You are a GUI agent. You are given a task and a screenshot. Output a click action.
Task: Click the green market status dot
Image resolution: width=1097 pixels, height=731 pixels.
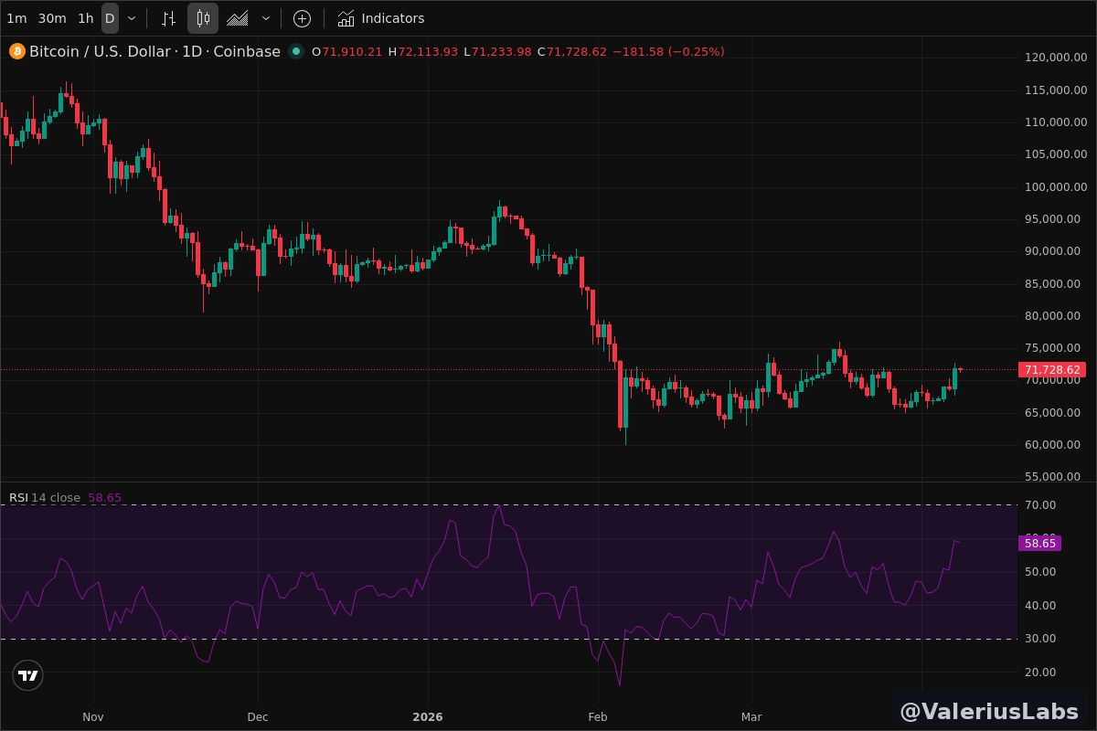point(296,51)
